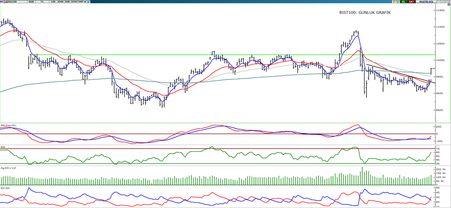This screenshot has width=451, height=208.
Task: Open the SYM symbol menu
Action: (x=73, y=2)
